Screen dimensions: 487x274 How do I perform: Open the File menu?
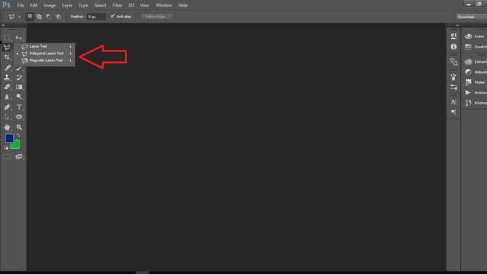(20, 6)
